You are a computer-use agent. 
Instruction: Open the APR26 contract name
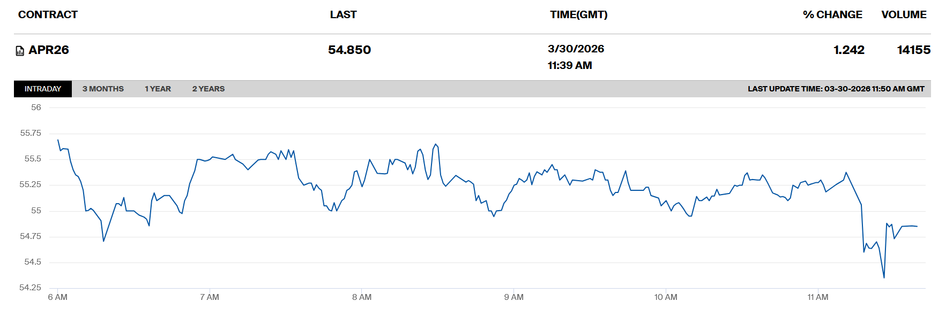coord(49,50)
